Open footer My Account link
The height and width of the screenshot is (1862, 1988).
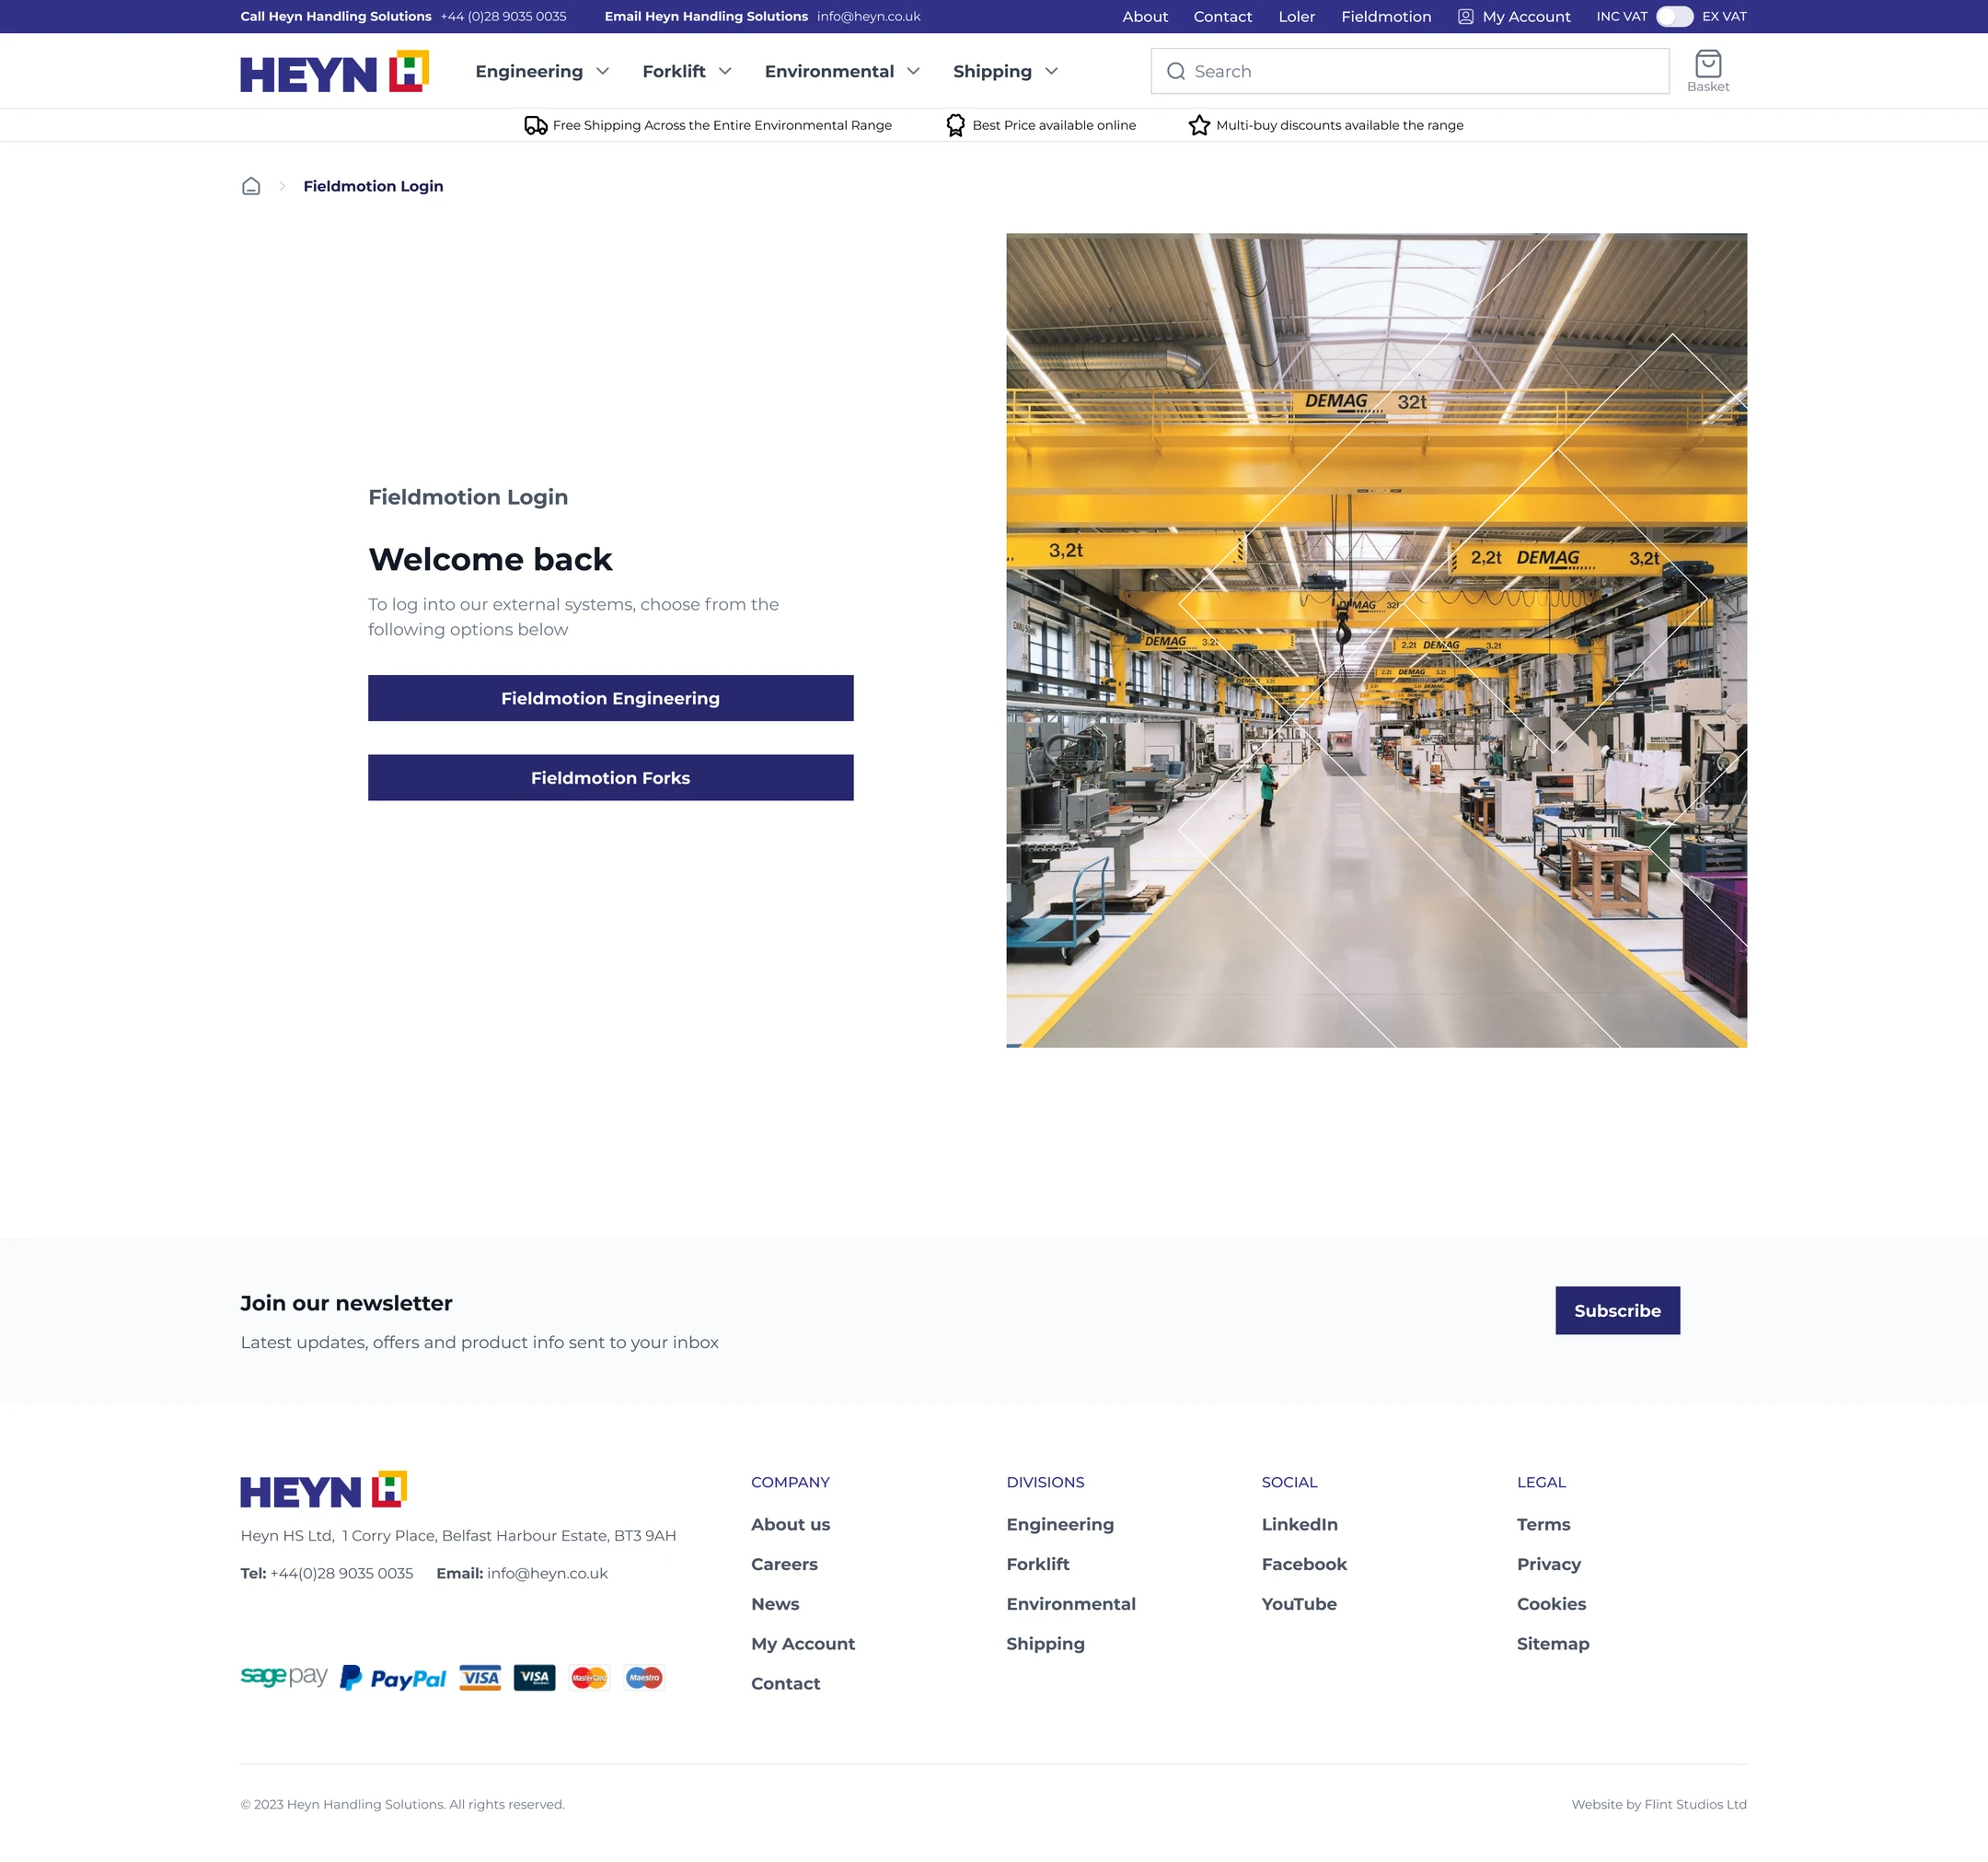click(x=803, y=1644)
